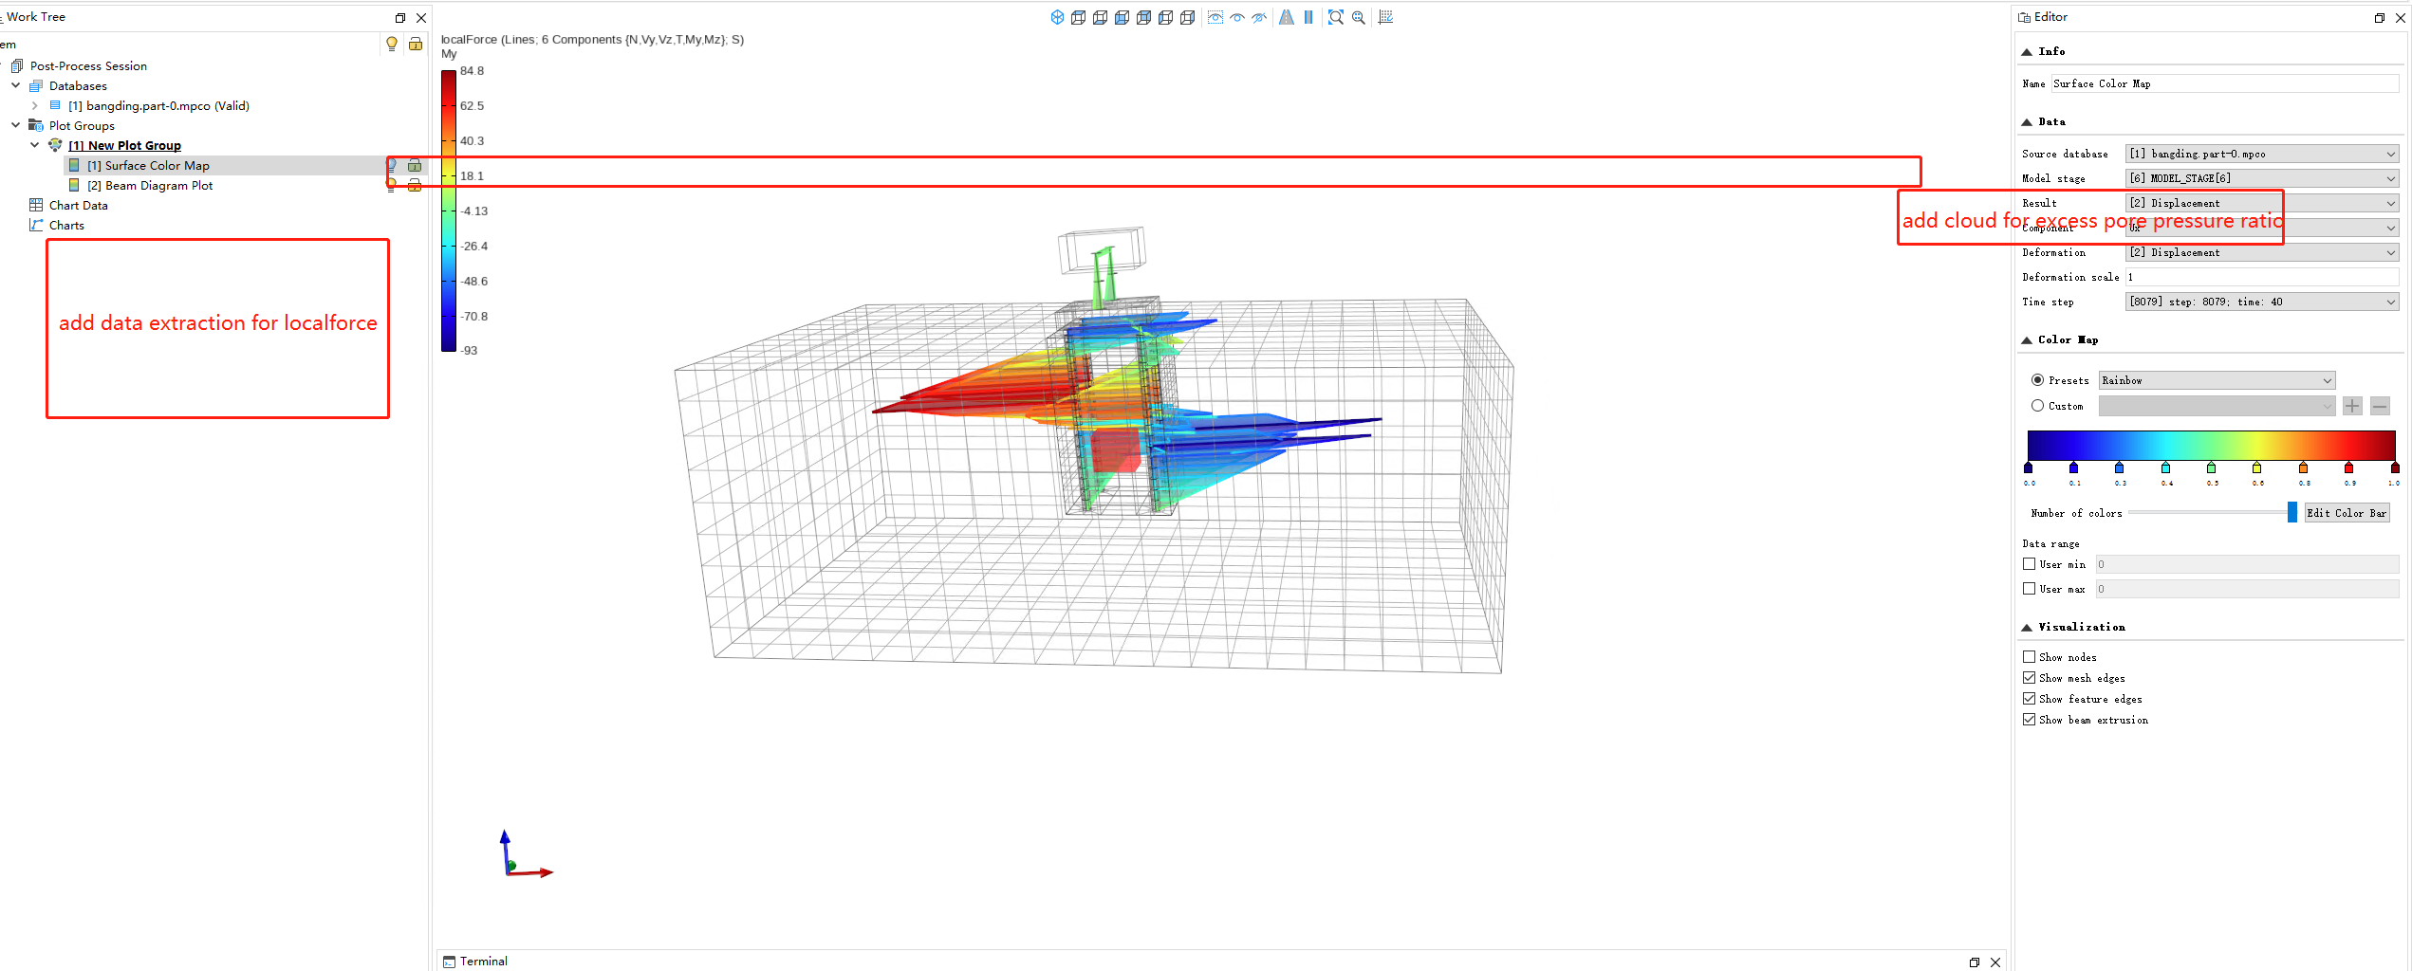Select the right-face view cube icon
This screenshot has height=971, width=2412.
[1188, 17]
